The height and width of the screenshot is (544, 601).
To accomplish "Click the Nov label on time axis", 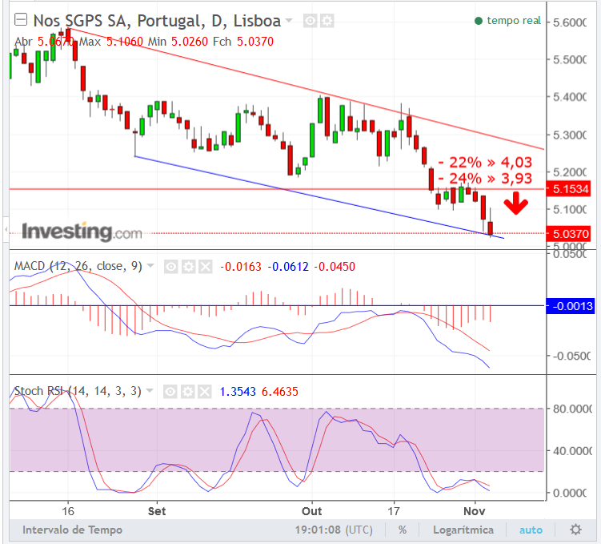I will tap(475, 511).
